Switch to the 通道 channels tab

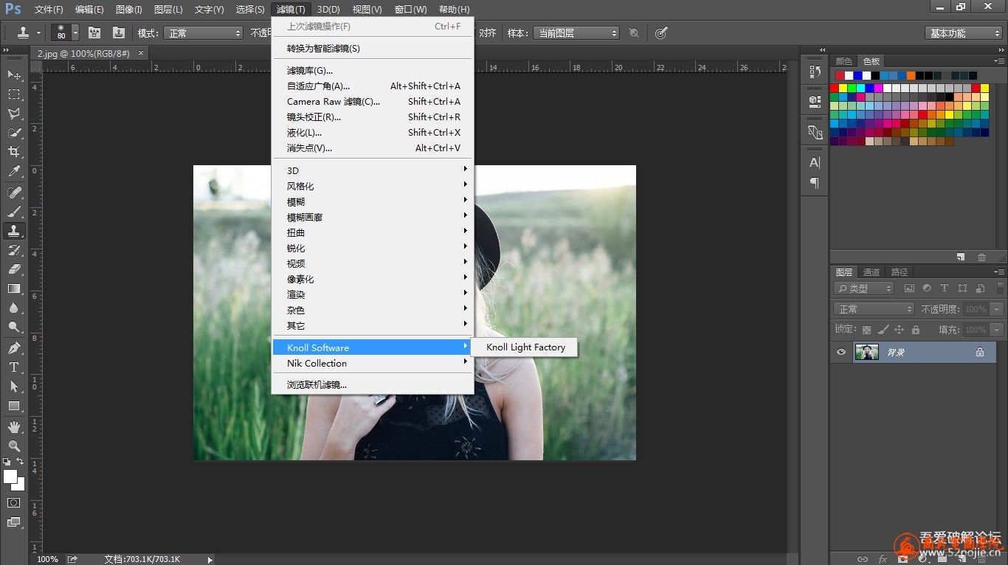(871, 272)
